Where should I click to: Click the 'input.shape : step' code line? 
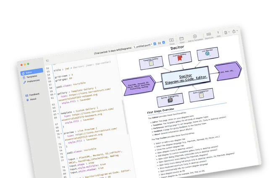point(82,164)
